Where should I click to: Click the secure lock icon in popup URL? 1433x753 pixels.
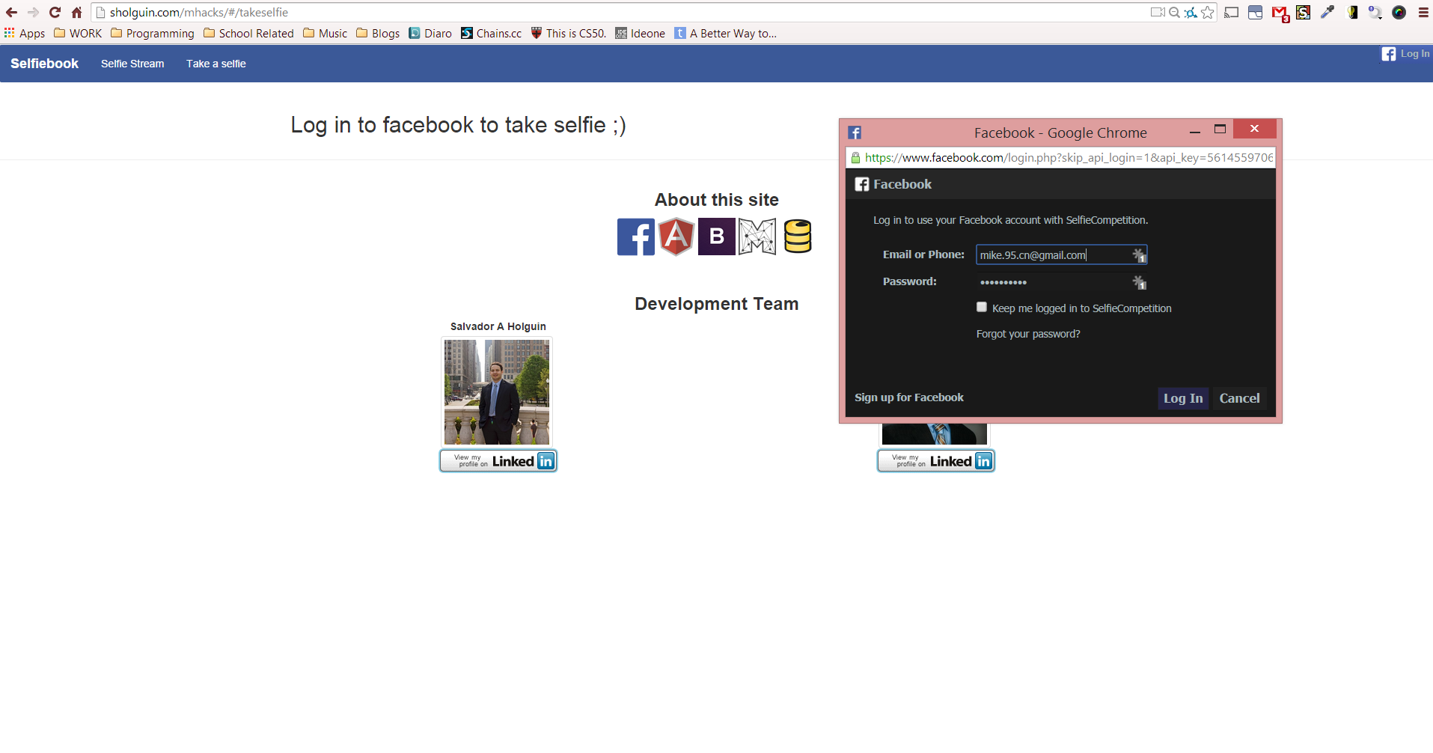855,157
